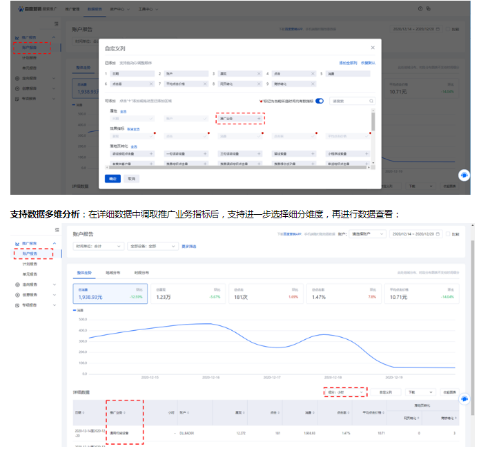The height and width of the screenshot is (451, 479).
Task: Sort the table by the 商桥转化 column
Action: (x=455, y=419)
